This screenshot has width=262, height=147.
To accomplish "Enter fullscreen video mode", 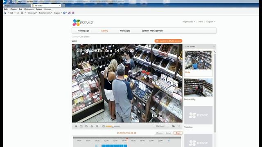I will pyautogui.click(x=178, y=126).
